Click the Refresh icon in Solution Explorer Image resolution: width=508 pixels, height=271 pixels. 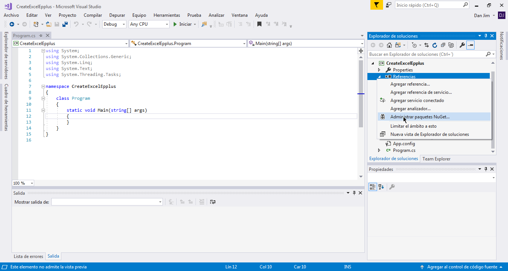(435, 45)
